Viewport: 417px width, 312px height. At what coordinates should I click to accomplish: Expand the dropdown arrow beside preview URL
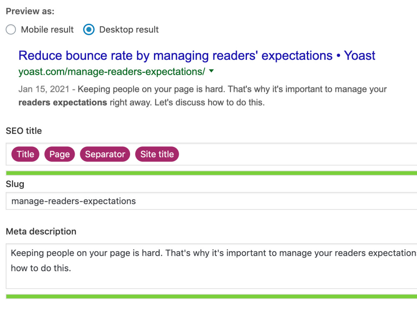[x=211, y=71]
